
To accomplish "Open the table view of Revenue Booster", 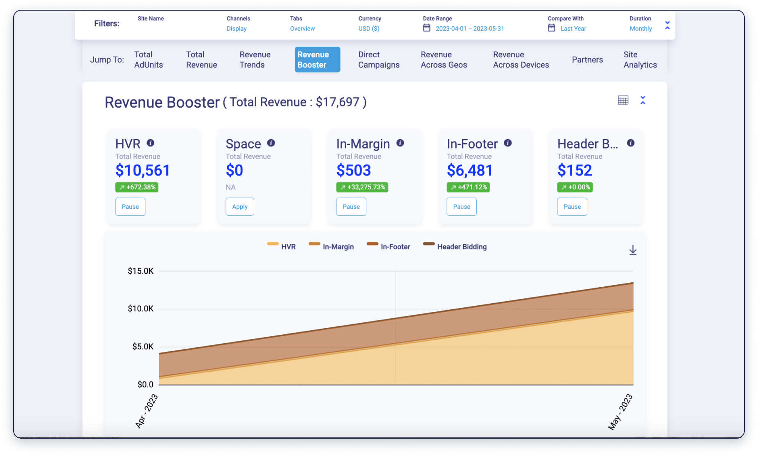I will pos(623,100).
